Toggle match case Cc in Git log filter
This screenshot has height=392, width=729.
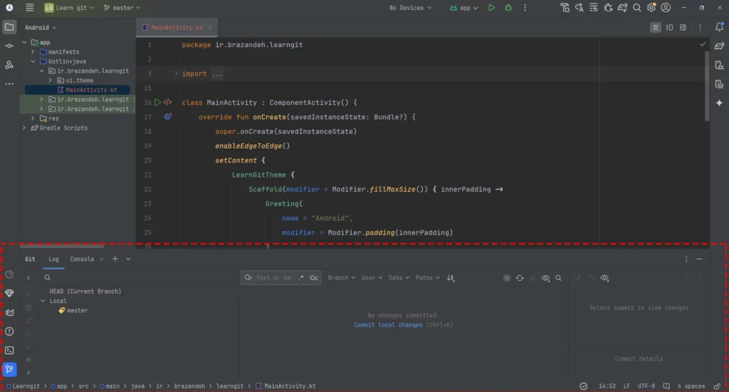click(x=314, y=278)
